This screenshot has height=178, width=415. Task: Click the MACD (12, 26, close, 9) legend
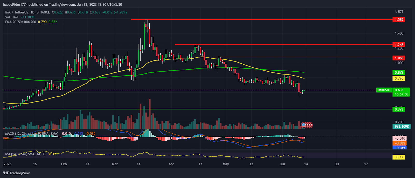point(50,134)
